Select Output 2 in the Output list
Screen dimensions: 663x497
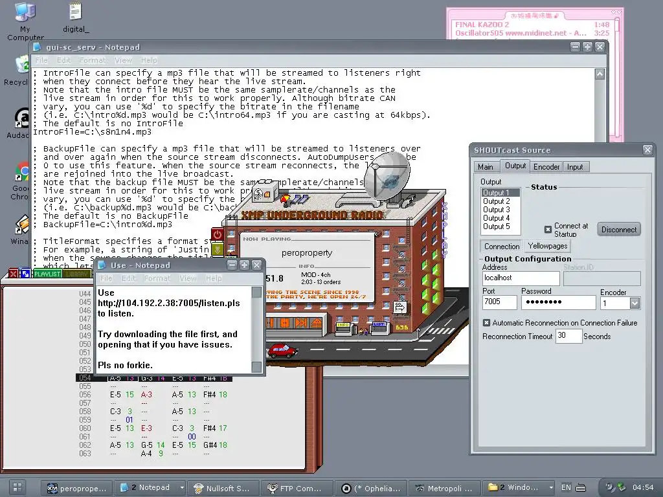pos(500,201)
